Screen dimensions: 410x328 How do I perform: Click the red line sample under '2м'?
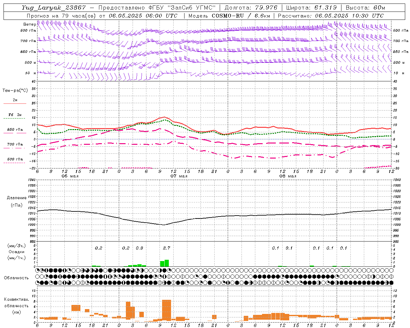coord(15,104)
